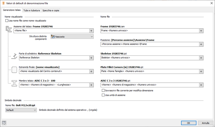Enable Usa nome file come nome visualizzato
The image size is (215, 127).
7,21
